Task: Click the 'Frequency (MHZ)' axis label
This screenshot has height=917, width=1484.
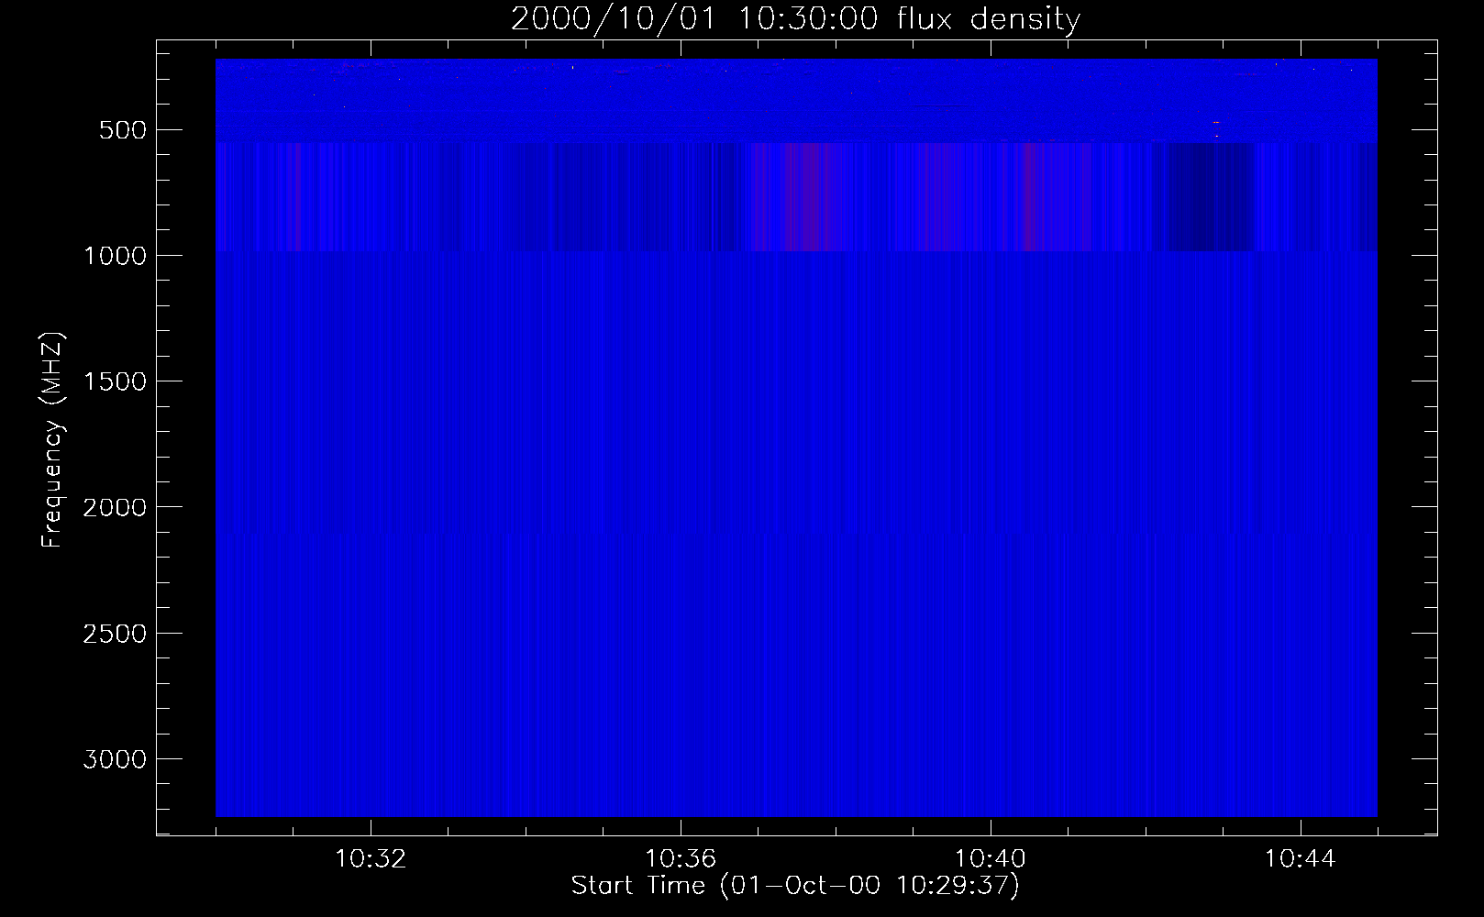Action: pyautogui.click(x=52, y=440)
